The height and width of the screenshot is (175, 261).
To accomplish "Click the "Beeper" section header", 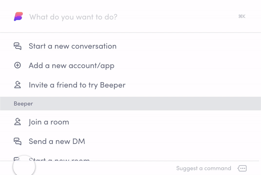I will click(x=23, y=104).
